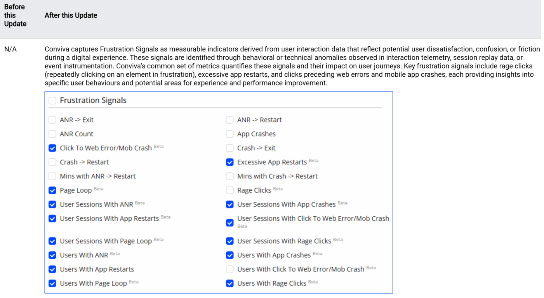Check Mins with Crash -> Restart

click(x=230, y=176)
